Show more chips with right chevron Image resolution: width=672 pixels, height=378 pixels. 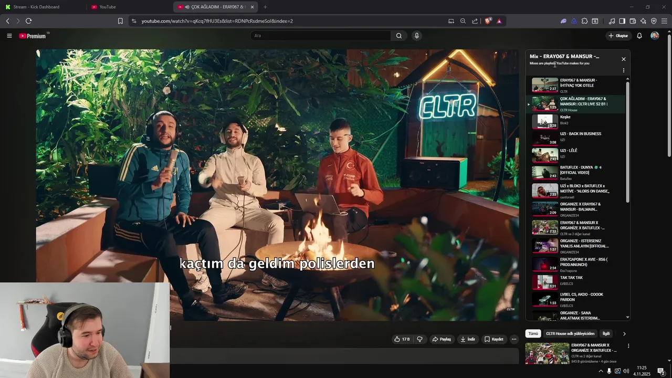[x=624, y=334]
